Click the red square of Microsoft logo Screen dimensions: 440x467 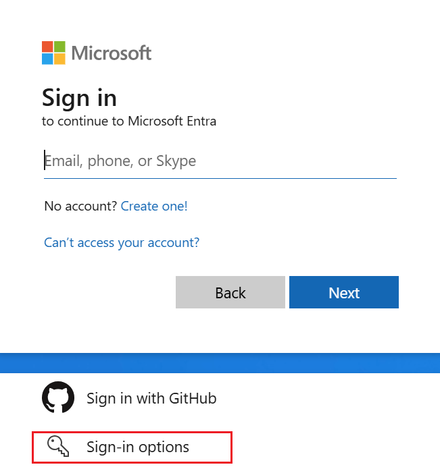(47, 47)
